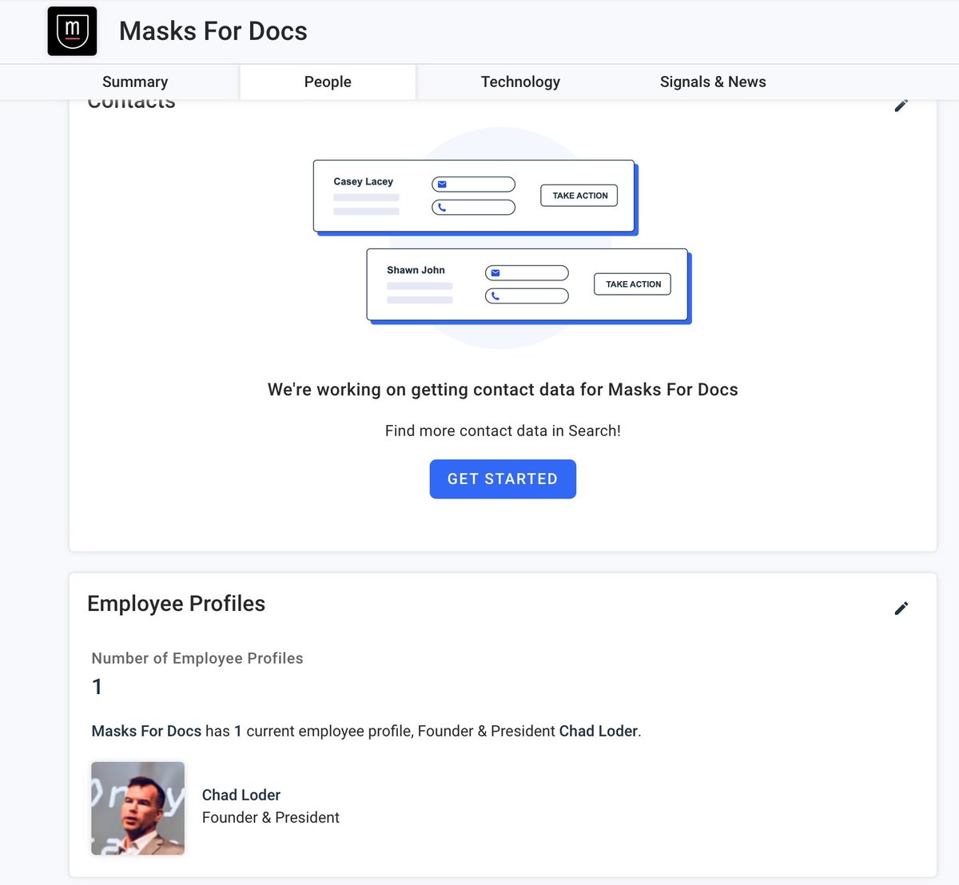
Task: Click phone icon in Shawn John card
Action: [x=495, y=296]
